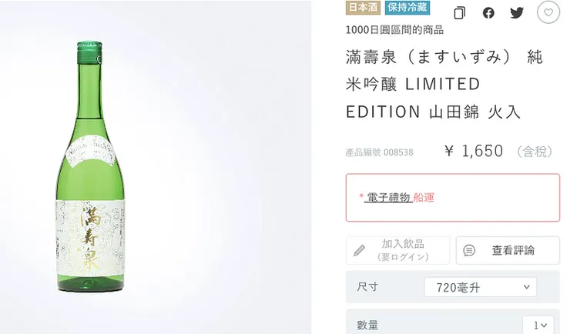Image resolution: width=570 pixels, height=334 pixels.
Task: Click the pencil icon for 加入飲品
Action: pyautogui.click(x=360, y=250)
